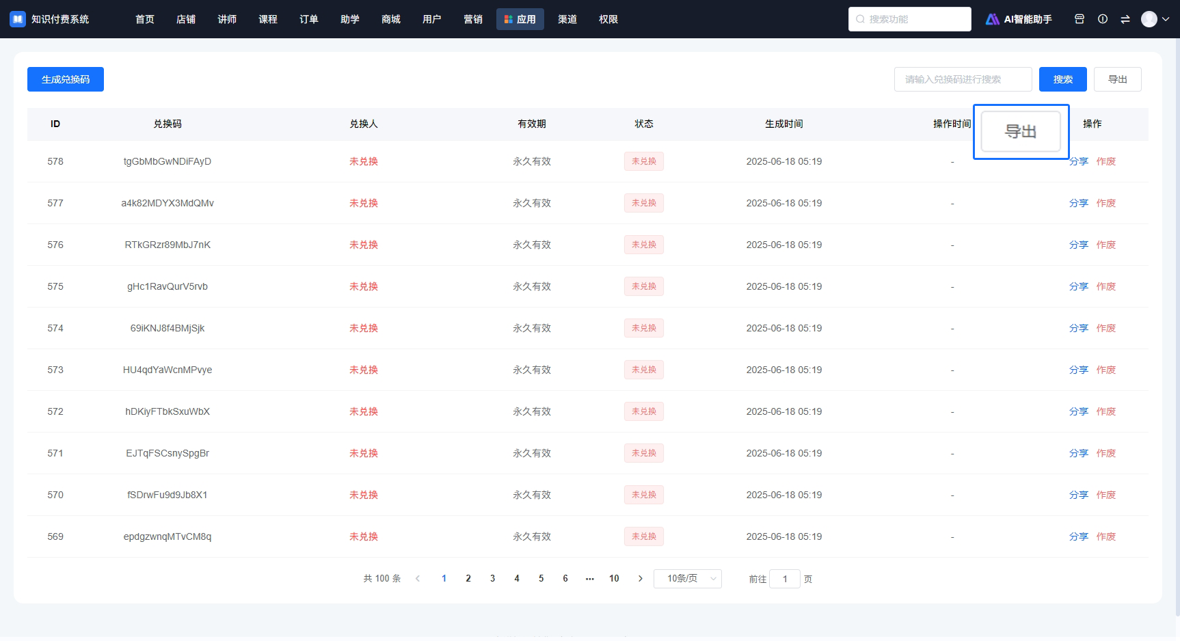
Task: Click the red 未兑换 兑换人 text in row 570
Action: tap(364, 495)
